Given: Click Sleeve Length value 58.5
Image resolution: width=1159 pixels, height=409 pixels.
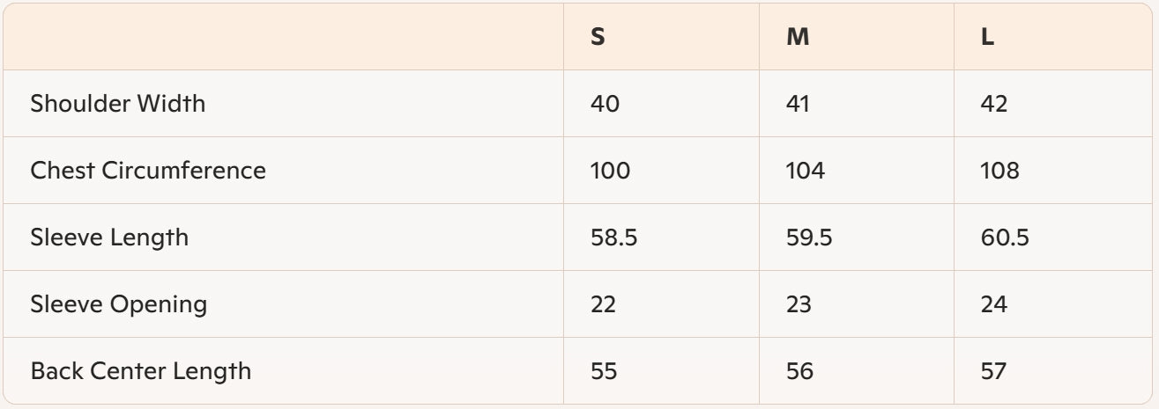Looking at the screenshot, I should pos(613,237).
